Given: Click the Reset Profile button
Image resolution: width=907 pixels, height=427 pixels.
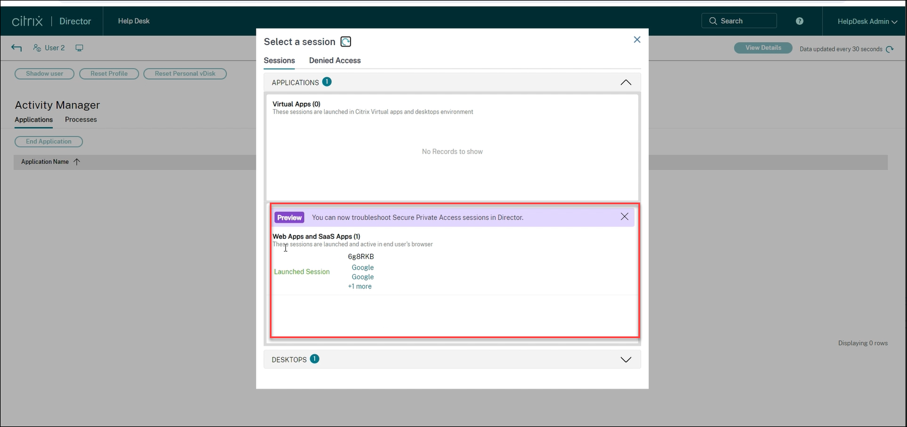Looking at the screenshot, I should [109, 74].
